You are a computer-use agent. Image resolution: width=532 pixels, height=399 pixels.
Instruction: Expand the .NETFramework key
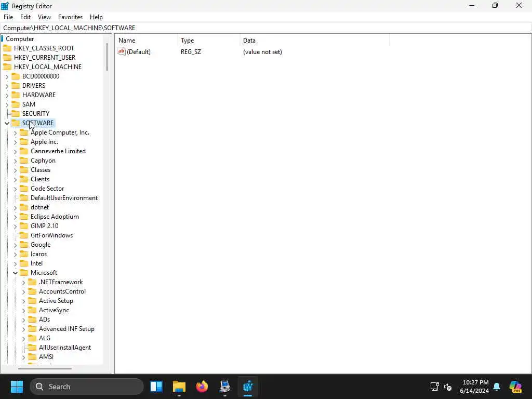click(x=23, y=282)
